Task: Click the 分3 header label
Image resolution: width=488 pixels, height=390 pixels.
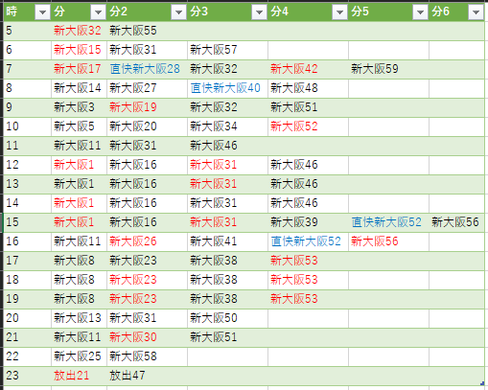Action: (199, 11)
